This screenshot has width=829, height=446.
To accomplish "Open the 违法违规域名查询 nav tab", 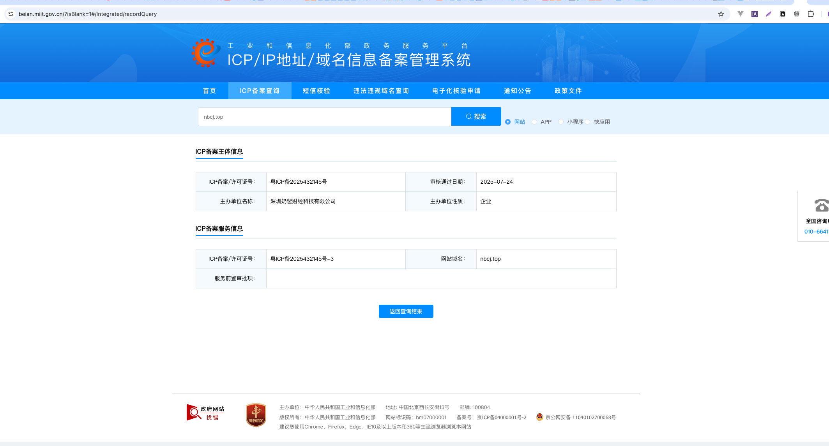I will click(381, 91).
